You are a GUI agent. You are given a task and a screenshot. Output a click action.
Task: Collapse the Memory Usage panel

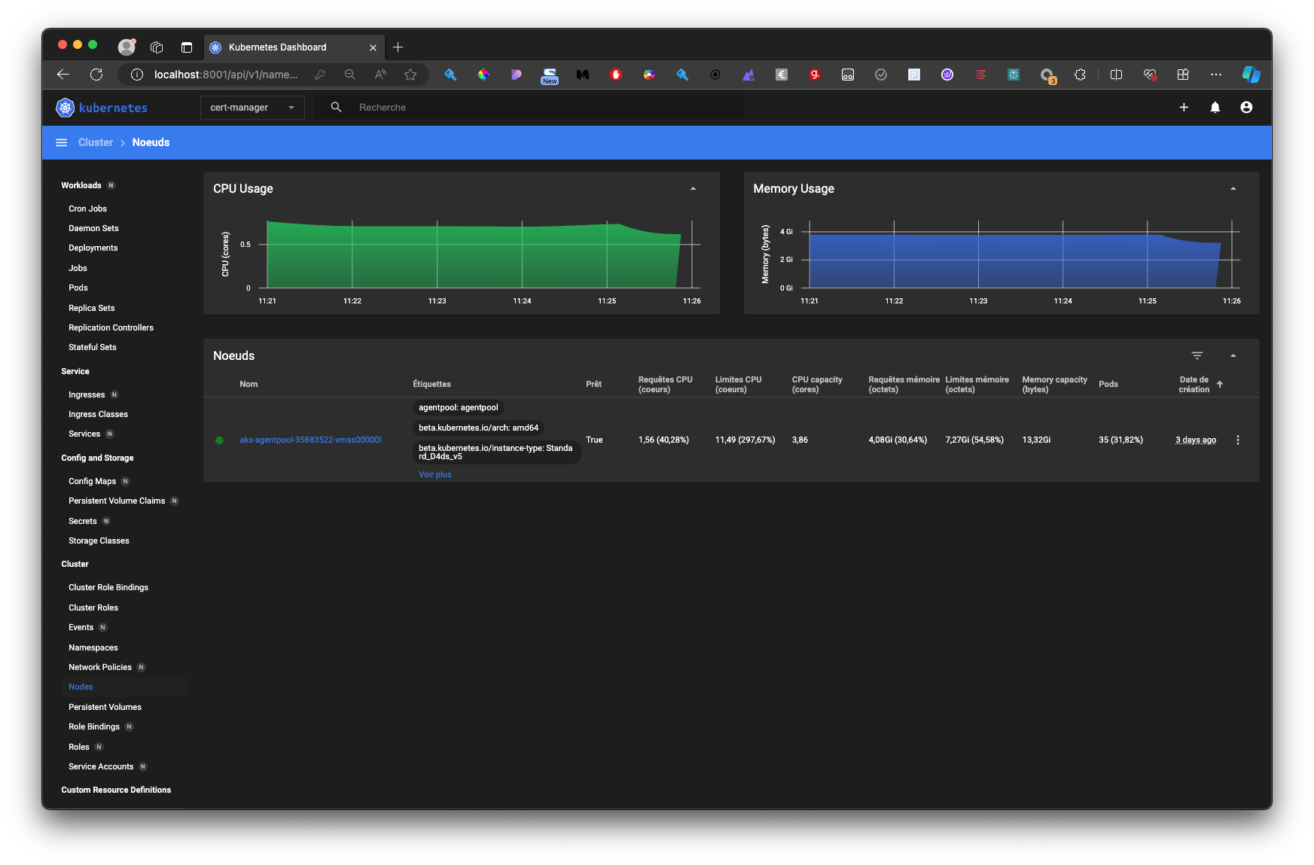tap(1233, 189)
